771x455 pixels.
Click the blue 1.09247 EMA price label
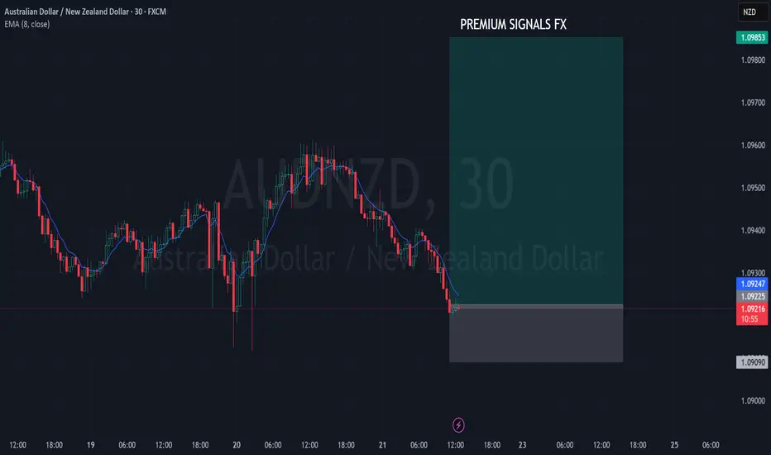tap(752, 284)
